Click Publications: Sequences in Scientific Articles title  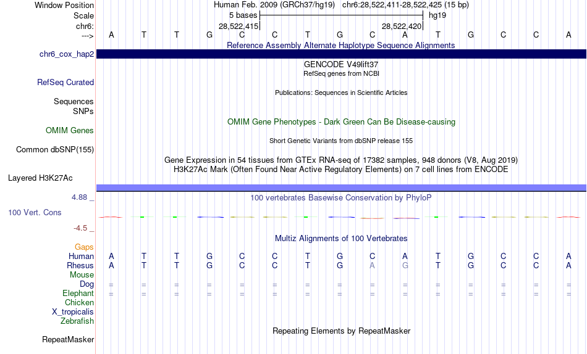[x=341, y=93]
